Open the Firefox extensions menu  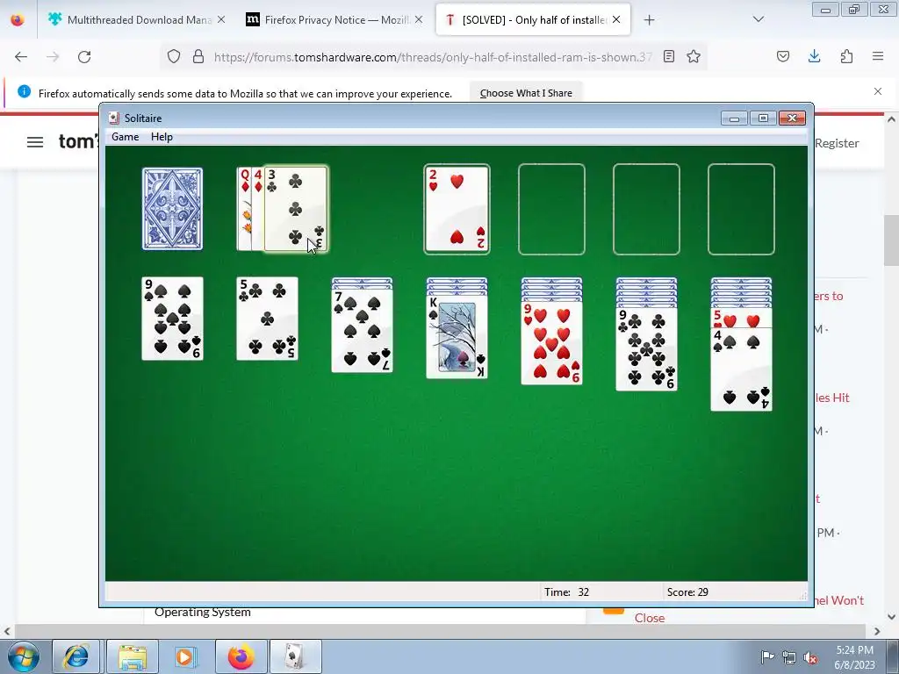[x=846, y=57]
